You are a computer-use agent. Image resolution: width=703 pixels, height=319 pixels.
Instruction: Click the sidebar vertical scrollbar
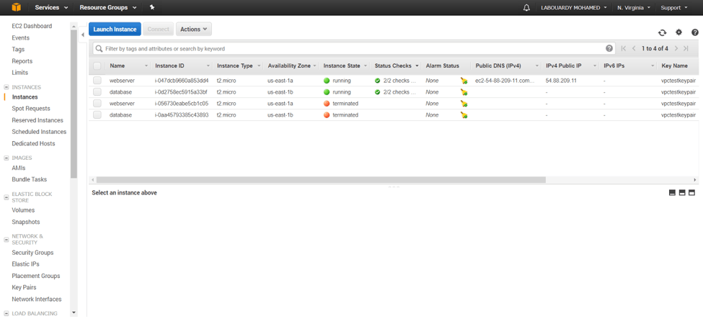click(x=74, y=104)
